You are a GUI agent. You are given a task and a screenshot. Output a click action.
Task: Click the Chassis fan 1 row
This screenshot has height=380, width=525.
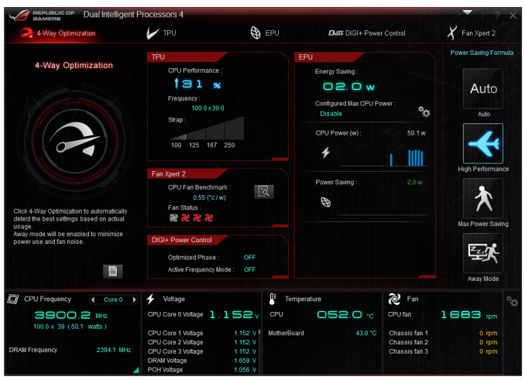pos(443,333)
